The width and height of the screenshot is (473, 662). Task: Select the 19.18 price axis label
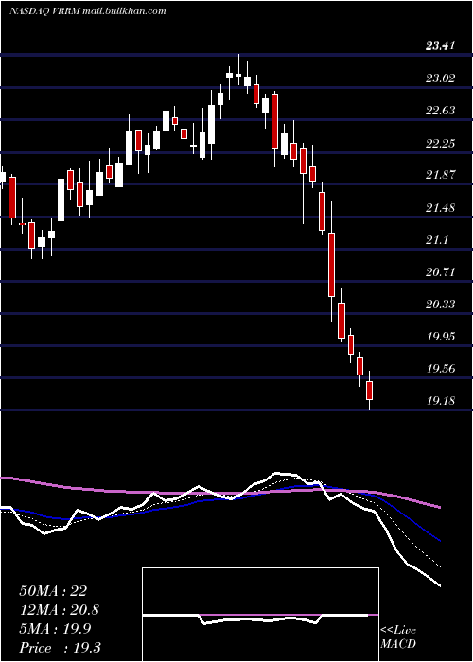[x=440, y=401]
